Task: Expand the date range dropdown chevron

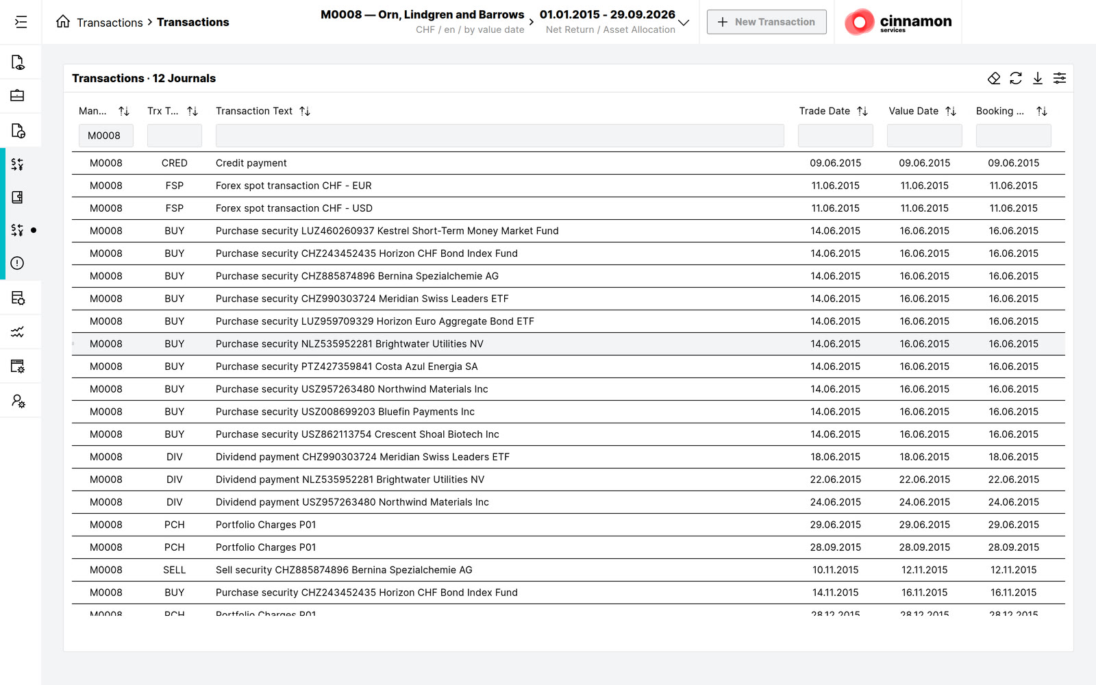Action: click(x=684, y=23)
